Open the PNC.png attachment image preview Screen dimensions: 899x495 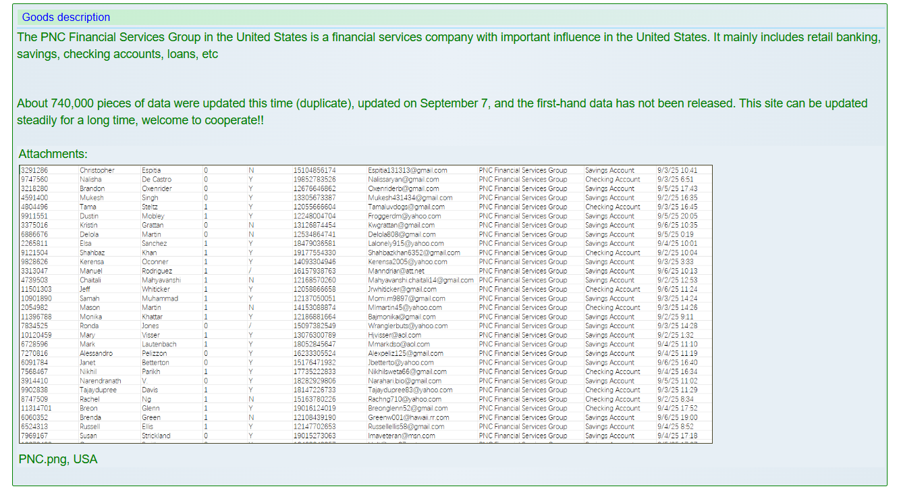[365, 304]
